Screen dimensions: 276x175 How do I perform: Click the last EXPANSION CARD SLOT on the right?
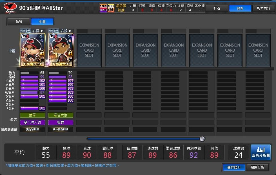[258, 50]
